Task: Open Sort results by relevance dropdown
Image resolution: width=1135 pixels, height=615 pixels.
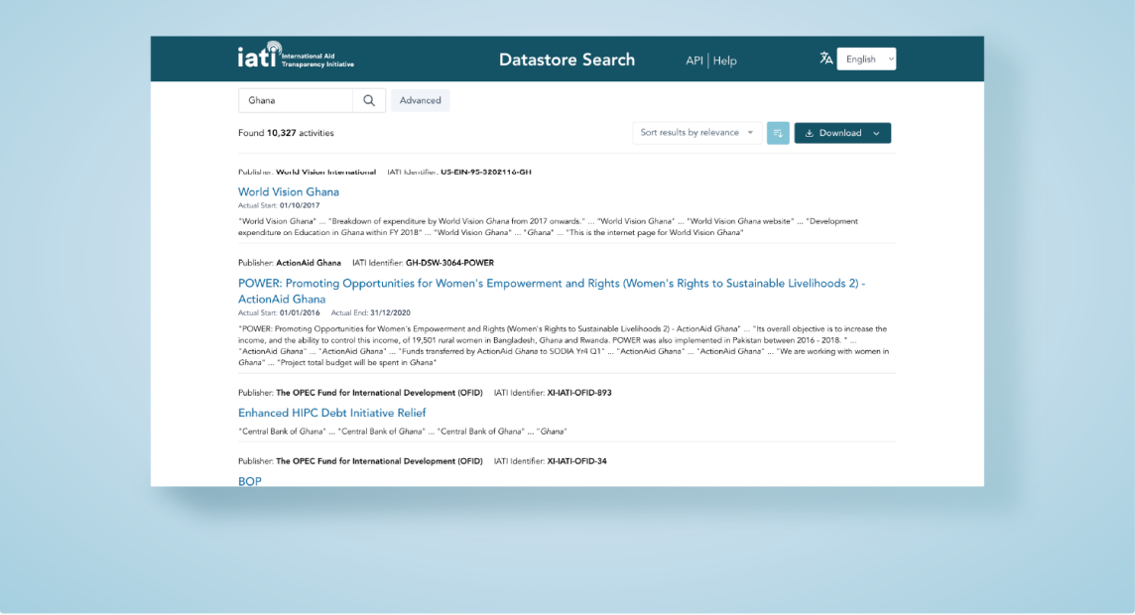Action: tap(697, 133)
